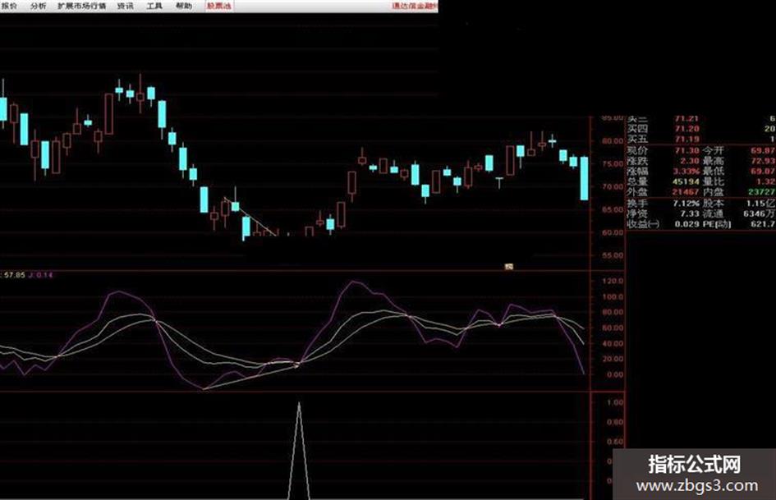The image size is (776, 500).
Task: Click the 55.00 price axis label
Action: (613, 255)
